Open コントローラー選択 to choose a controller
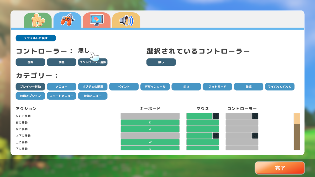This screenshot has width=315, height=177. [x=93, y=62]
